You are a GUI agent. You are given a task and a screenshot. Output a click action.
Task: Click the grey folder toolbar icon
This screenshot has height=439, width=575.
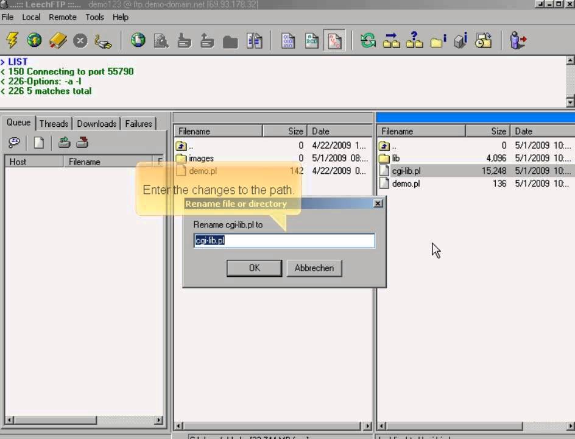(230, 42)
